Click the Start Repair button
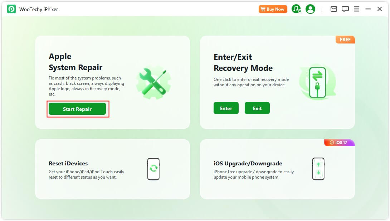 pos(77,109)
